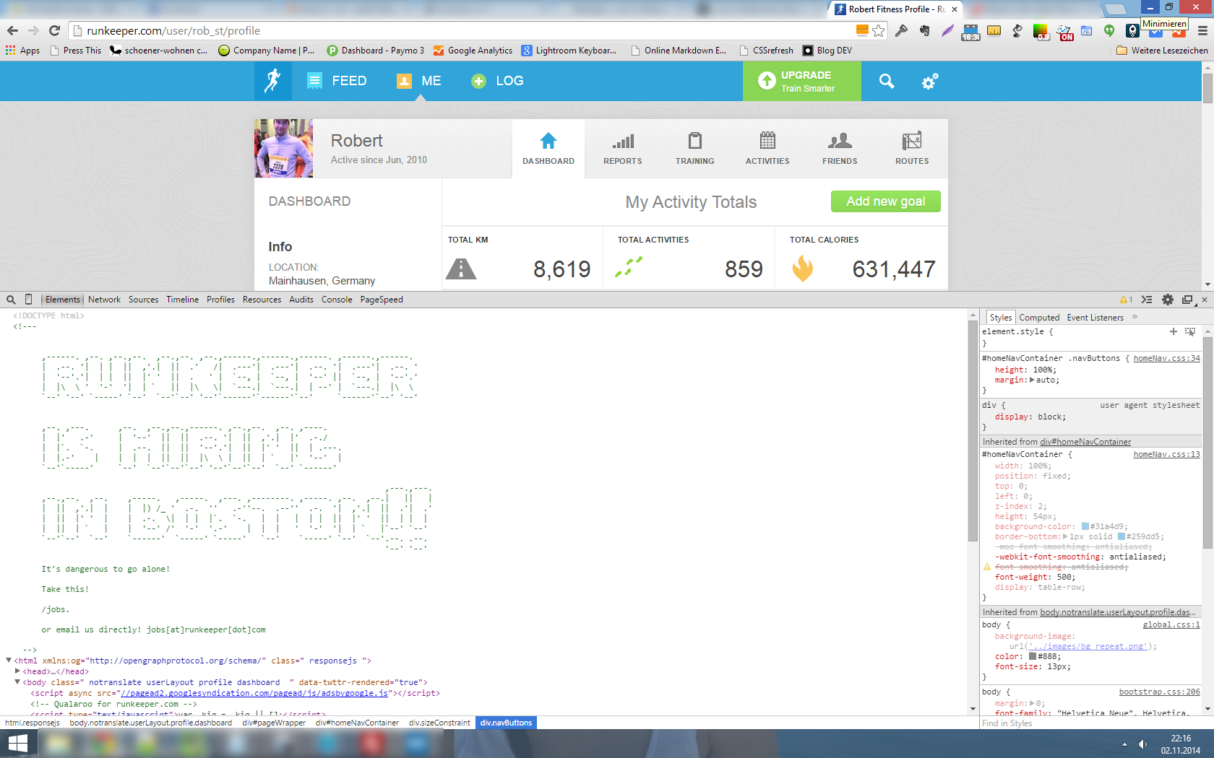Open the FEED tab in RunKeeper
This screenshot has width=1214, height=758.
click(x=337, y=81)
